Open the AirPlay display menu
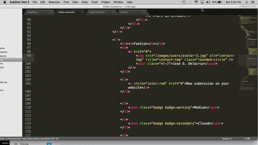 pos(202,2)
